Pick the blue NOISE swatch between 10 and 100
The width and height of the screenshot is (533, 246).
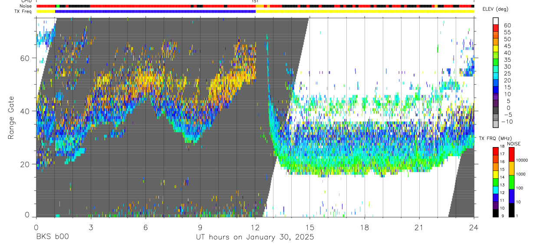(x=512, y=196)
